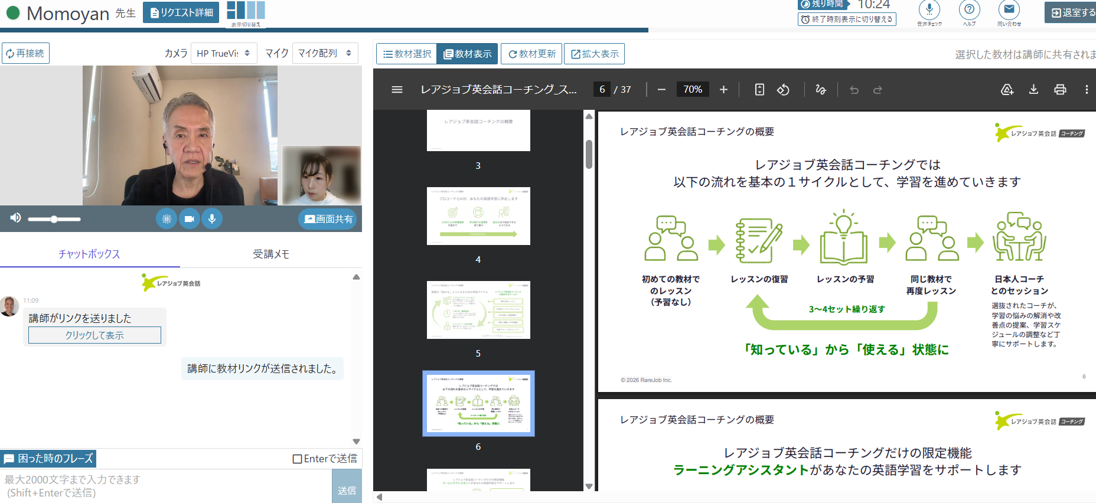Select page 3 thumbnail

pos(478,130)
